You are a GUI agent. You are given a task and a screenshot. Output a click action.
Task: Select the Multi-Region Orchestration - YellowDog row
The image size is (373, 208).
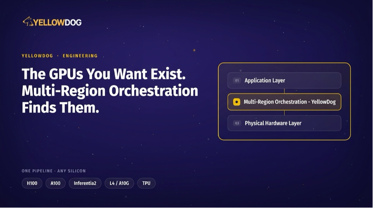click(284, 102)
